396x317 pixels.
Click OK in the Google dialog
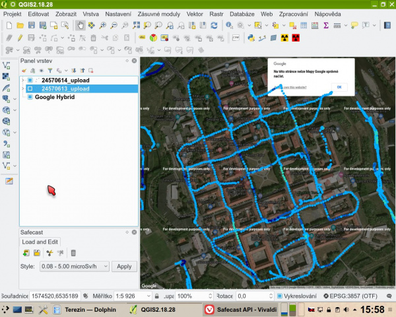click(x=339, y=87)
